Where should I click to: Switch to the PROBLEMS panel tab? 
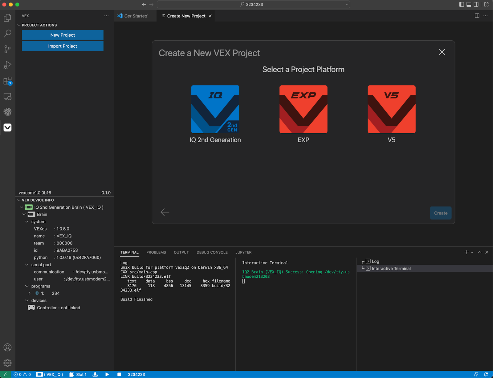click(156, 252)
